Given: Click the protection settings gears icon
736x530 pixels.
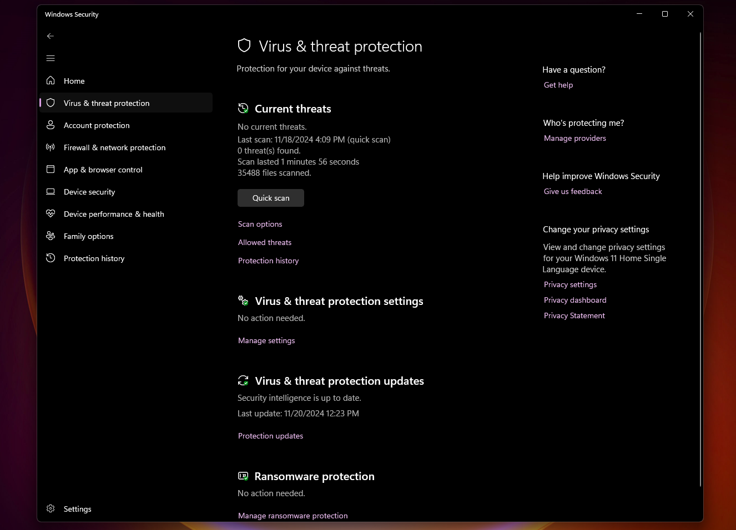Looking at the screenshot, I should click(x=243, y=300).
